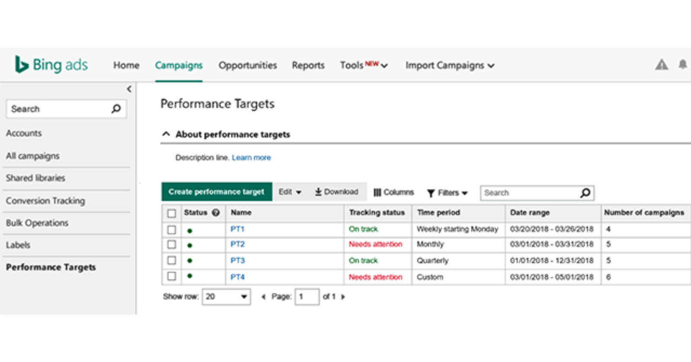Viewport: 691px width, 362px height.
Task: Sort by the Name column header
Action: [x=241, y=212]
